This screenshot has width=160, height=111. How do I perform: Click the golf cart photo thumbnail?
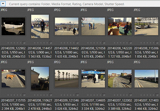coord(145,26)
